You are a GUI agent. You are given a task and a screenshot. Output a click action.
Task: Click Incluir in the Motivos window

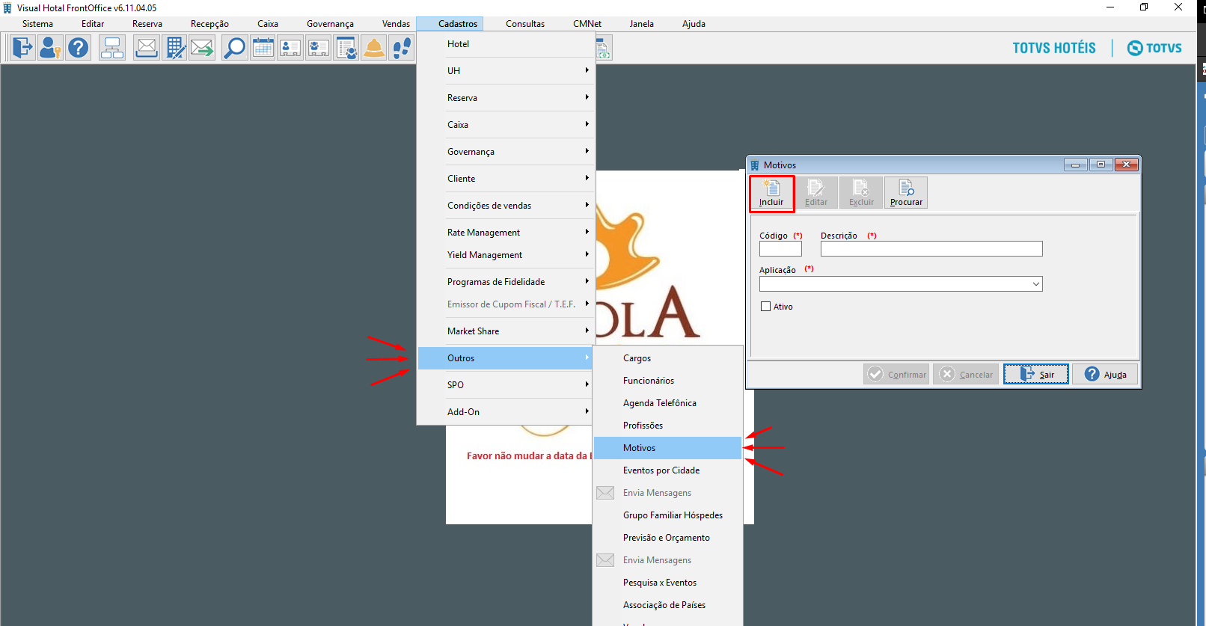coord(771,193)
